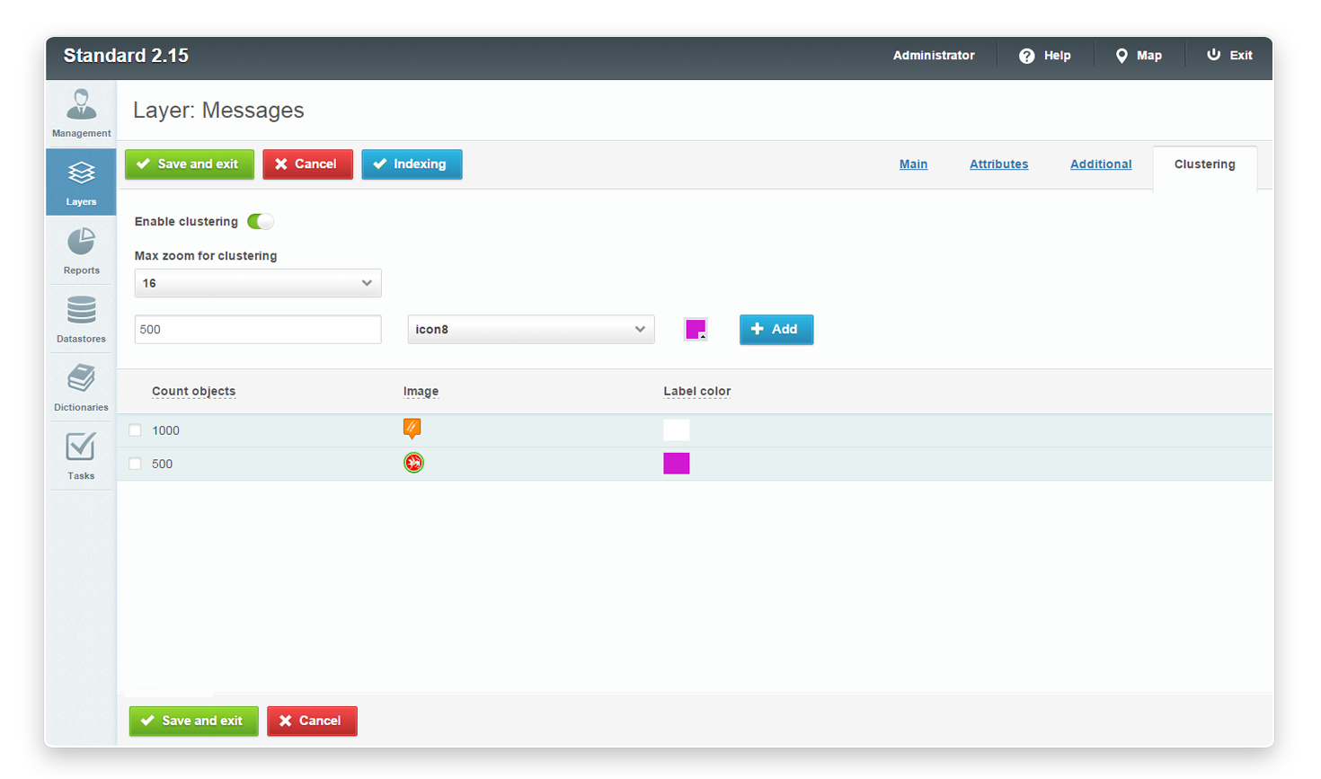This screenshot has height=779, width=1321.
Task: Check the box for 1000 row
Action: (x=135, y=430)
